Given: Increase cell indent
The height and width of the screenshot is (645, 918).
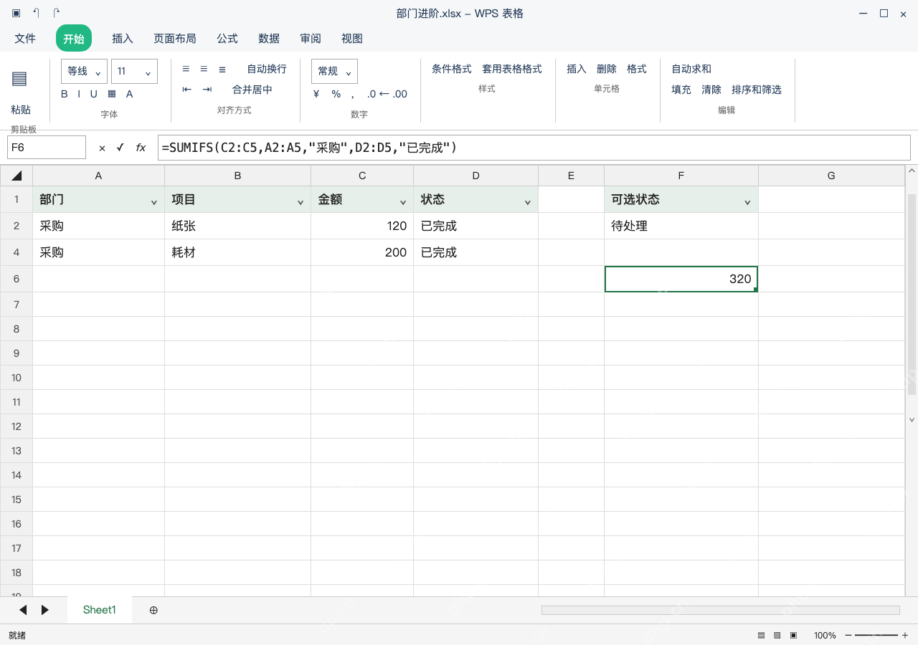Looking at the screenshot, I should pyautogui.click(x=207, y=90).
